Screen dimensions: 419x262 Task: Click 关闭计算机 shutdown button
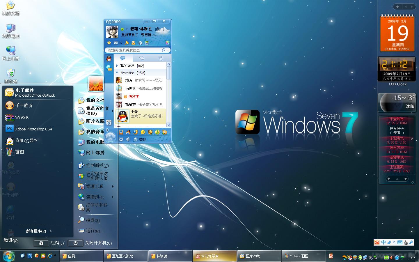click(x=90, y=243)
